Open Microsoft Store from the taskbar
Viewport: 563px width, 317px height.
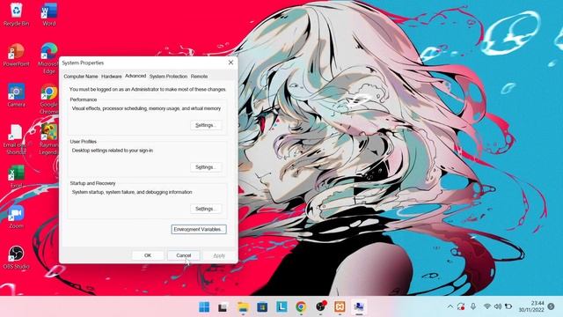[x=262, y=307]
